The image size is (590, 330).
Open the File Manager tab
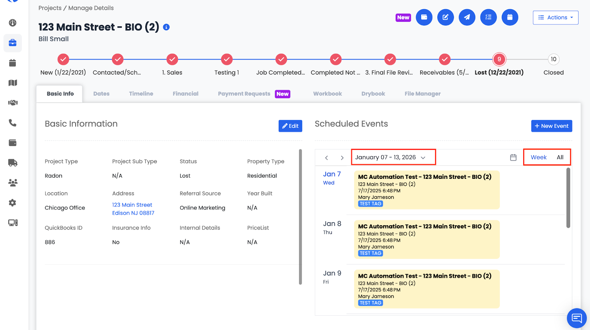coord(422,94)
